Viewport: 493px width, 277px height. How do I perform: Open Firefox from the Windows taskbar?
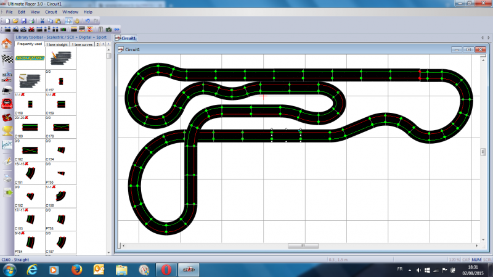pyautogui.click(x=76, y=270)
